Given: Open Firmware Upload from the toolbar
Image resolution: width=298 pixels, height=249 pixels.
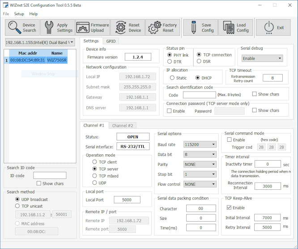Looking at the screenshot, I should [x=84, y=28].
